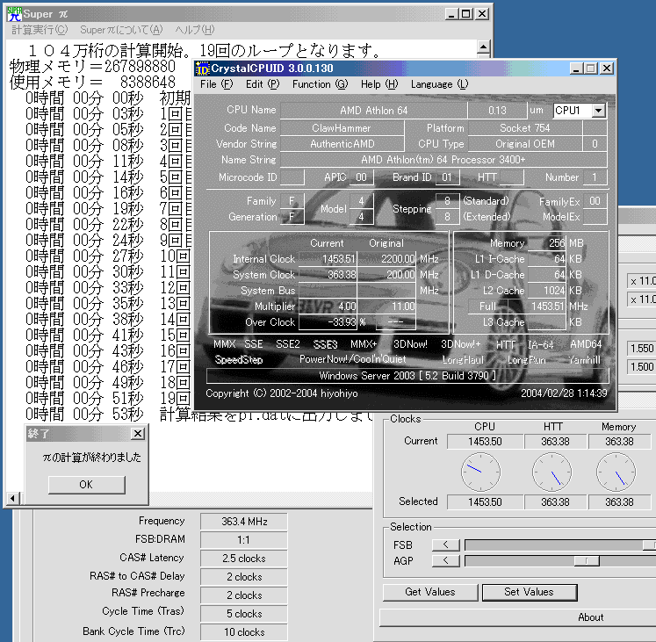Click the PowerNow!/Cool'n'Quiet feature label
The image size is (656, 642).
(x=353, y=359)
